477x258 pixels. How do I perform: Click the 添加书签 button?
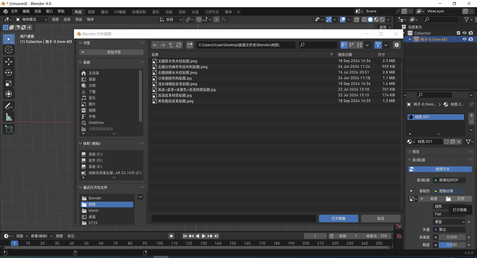(x=111, y=52)
